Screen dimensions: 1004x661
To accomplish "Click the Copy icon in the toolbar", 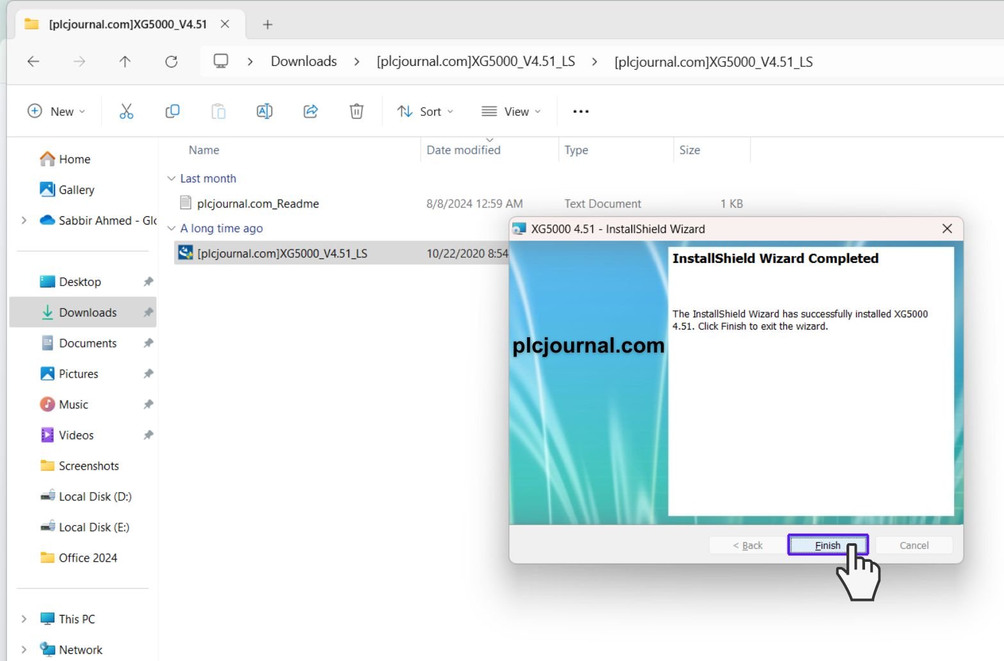I will click(x=172, y=111).
